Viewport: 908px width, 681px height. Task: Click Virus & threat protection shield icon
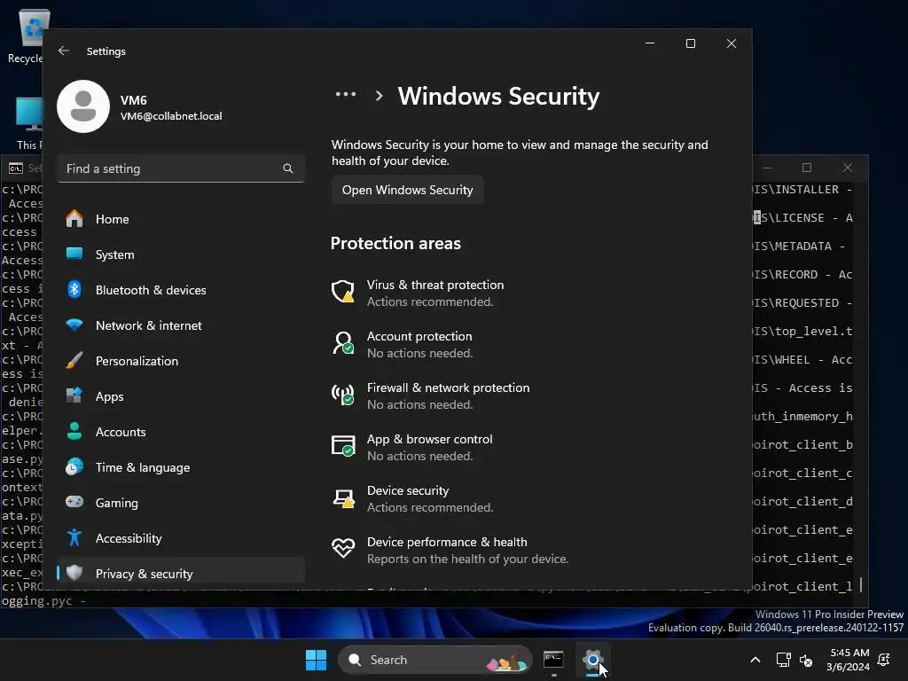point(343,291)
